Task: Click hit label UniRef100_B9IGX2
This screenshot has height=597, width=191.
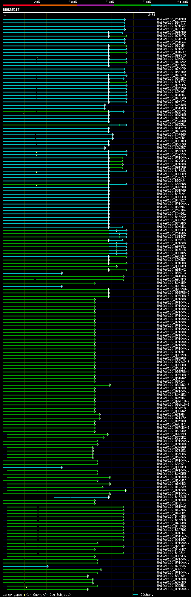Action: click(172, 26)
